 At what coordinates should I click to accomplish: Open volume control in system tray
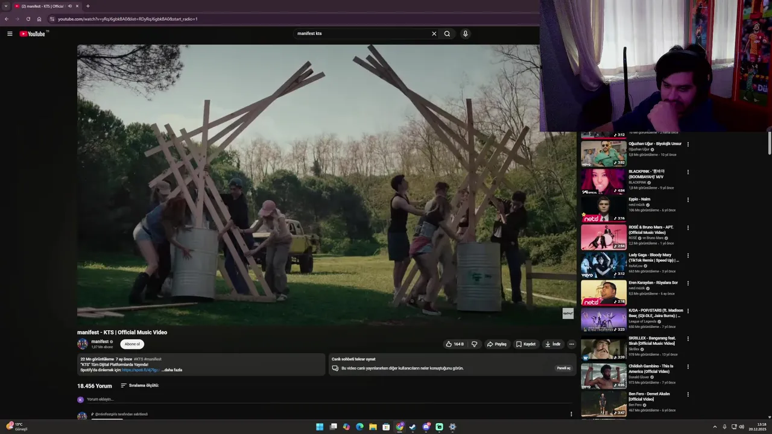pos(741,427)
